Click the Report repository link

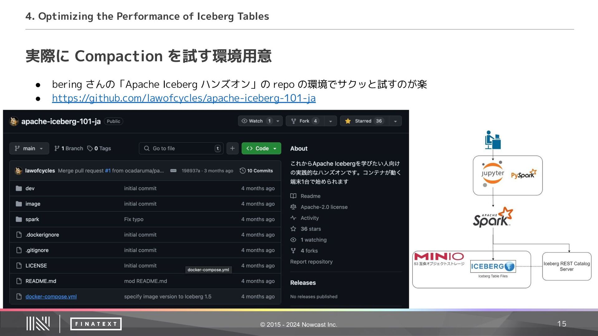tap(311, 262)
